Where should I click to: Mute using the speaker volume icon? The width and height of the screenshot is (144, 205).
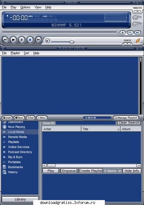click(48, 41)
